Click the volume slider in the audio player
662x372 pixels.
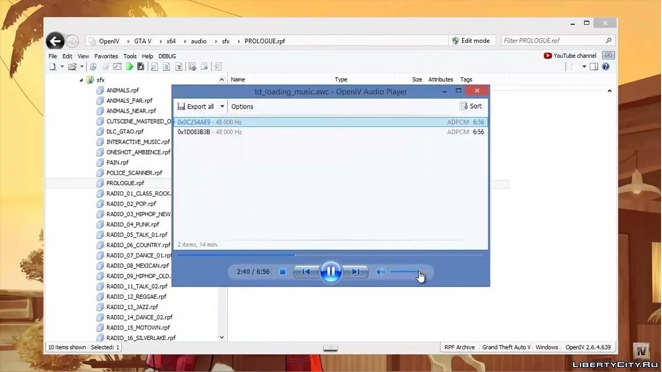[405, 272]
